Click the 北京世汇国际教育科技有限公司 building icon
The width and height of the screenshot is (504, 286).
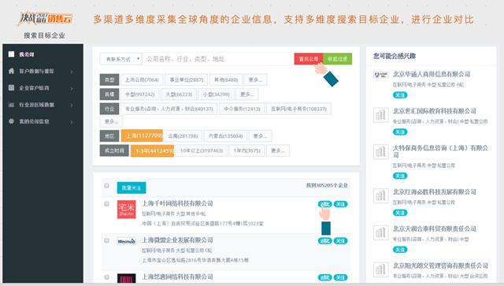[x=381, y=115]
